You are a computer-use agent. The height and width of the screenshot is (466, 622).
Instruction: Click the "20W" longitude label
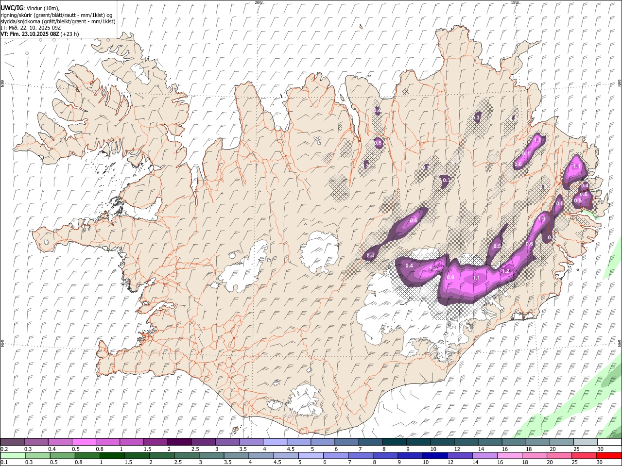(259, 2)
